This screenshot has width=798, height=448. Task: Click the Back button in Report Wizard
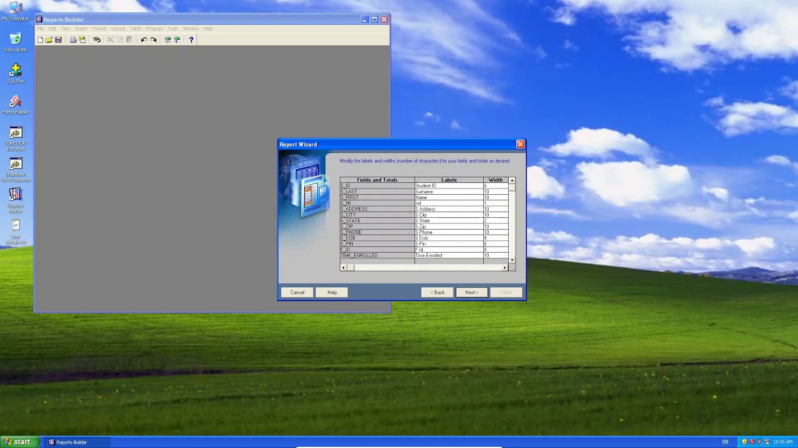pos(438,292)
